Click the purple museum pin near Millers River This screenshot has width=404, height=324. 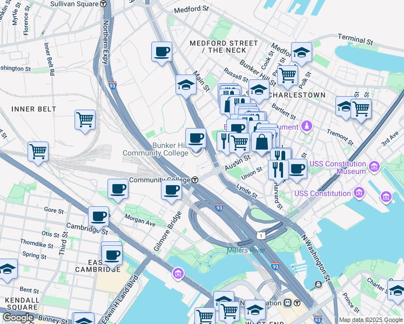tap(178, 273)
